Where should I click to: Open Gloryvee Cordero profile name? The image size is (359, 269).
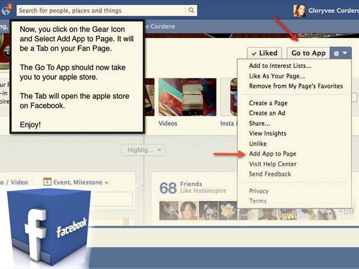pos(333,11)
